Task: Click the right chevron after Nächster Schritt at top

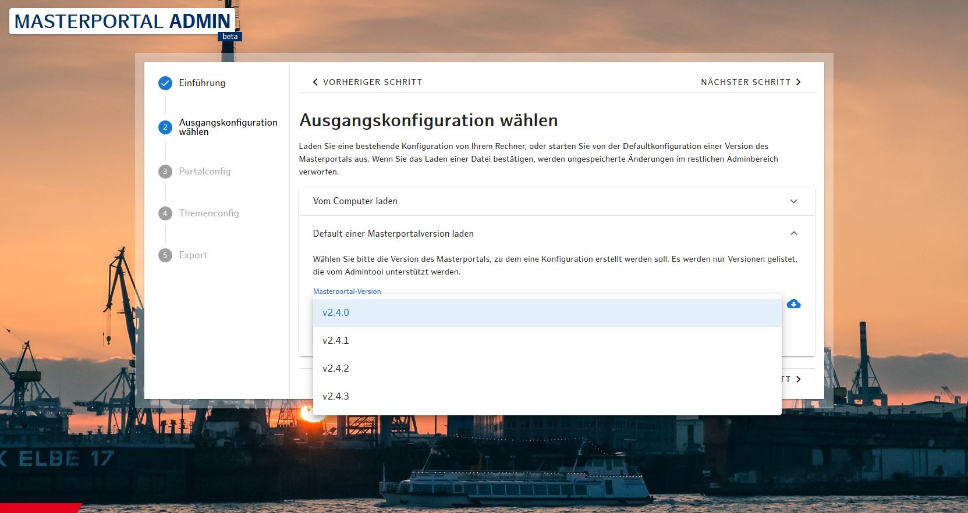Action: click(798, 82)
